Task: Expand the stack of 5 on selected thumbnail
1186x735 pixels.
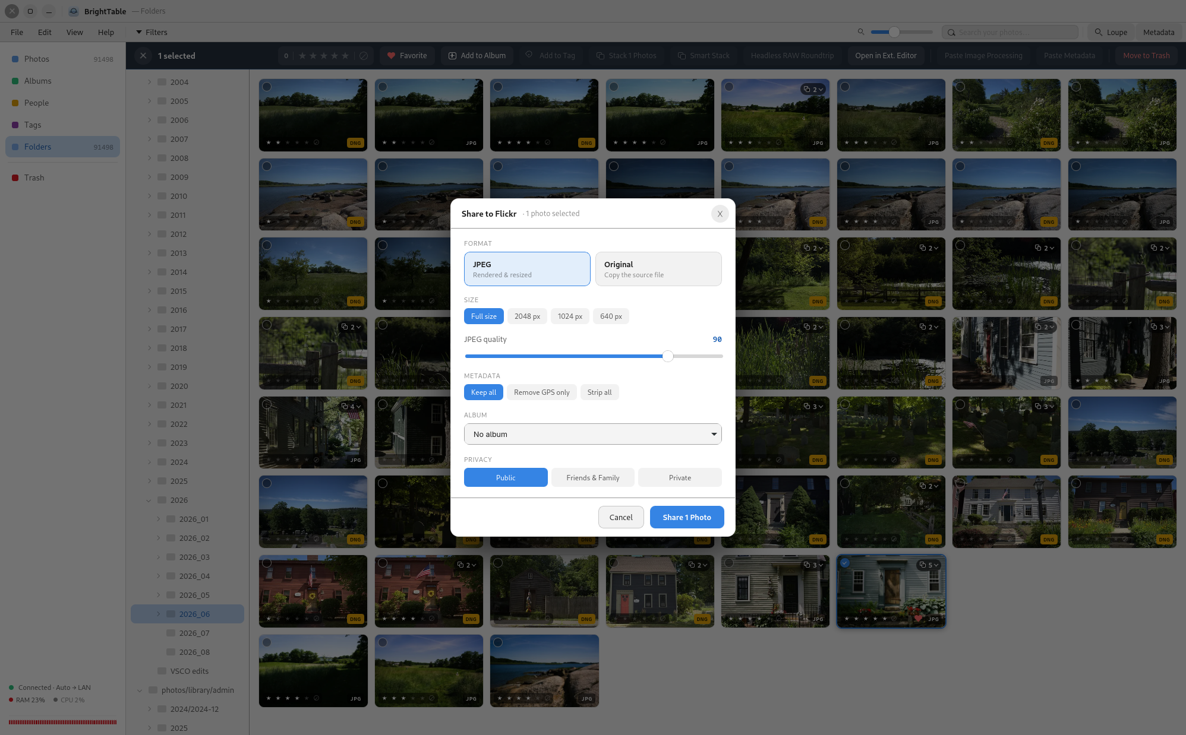Action: (x=929, y=565)
